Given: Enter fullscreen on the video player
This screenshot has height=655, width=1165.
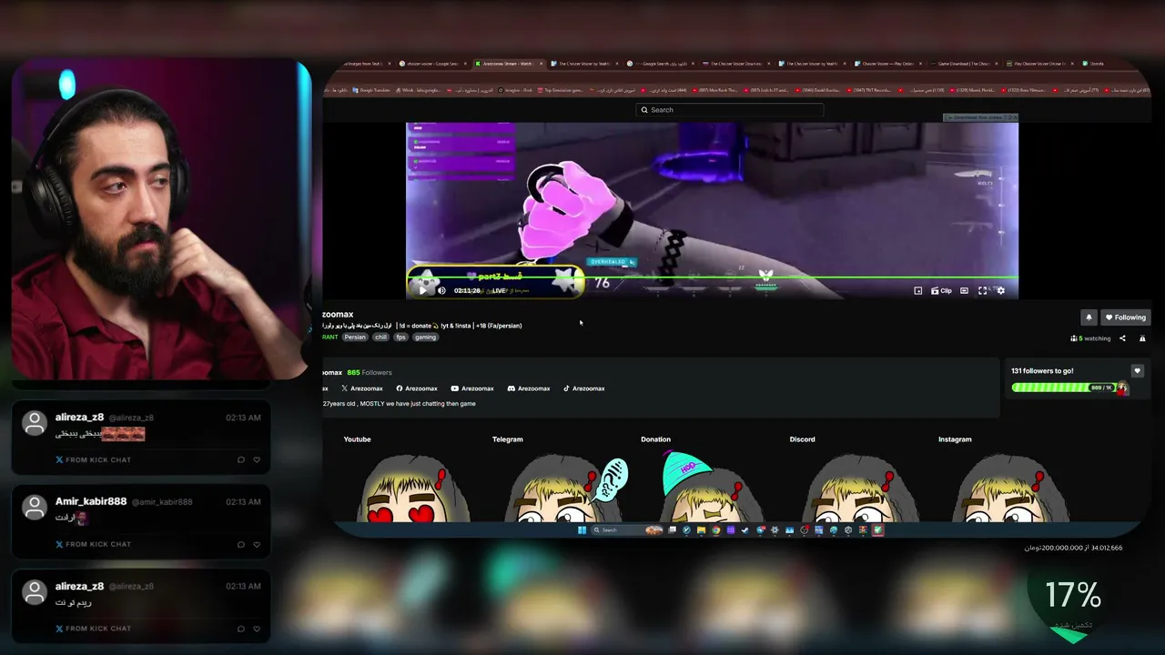Looking at the screenshot, I should tap(982, 290).
